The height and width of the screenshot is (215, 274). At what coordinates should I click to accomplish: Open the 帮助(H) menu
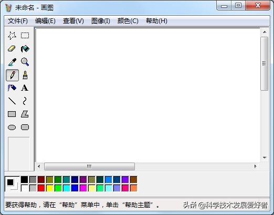coord(156,21)
